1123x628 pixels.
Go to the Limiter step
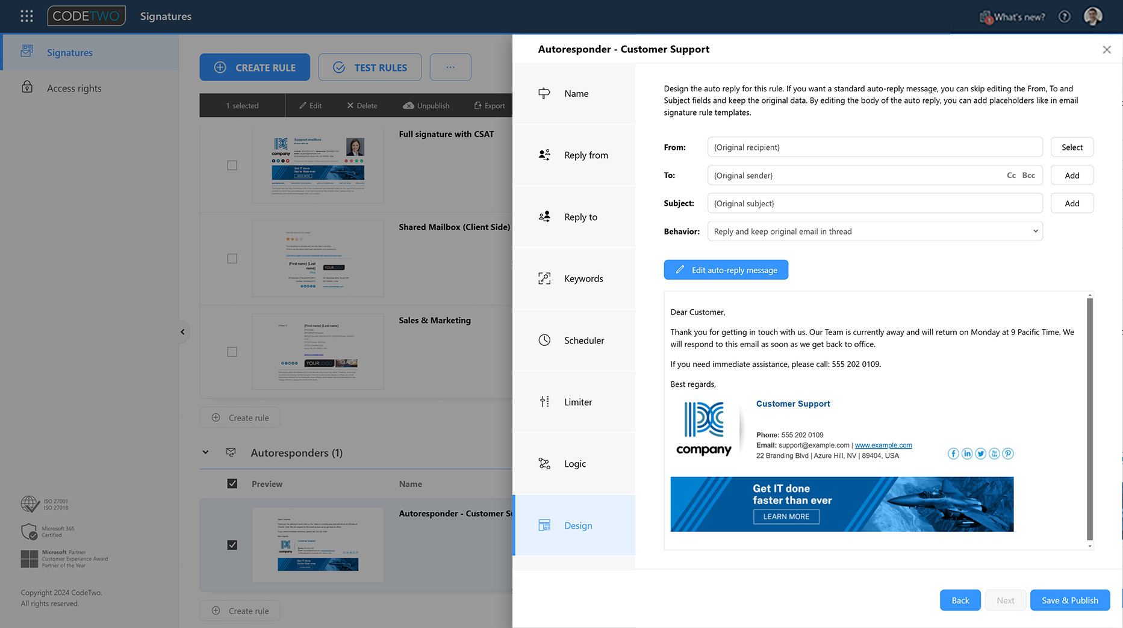(574, 402)
